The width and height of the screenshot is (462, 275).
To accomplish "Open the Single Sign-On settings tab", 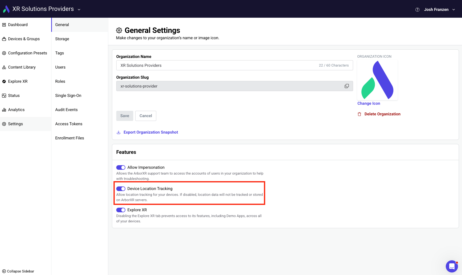I will pyautogui.click(x=80, y=96).
